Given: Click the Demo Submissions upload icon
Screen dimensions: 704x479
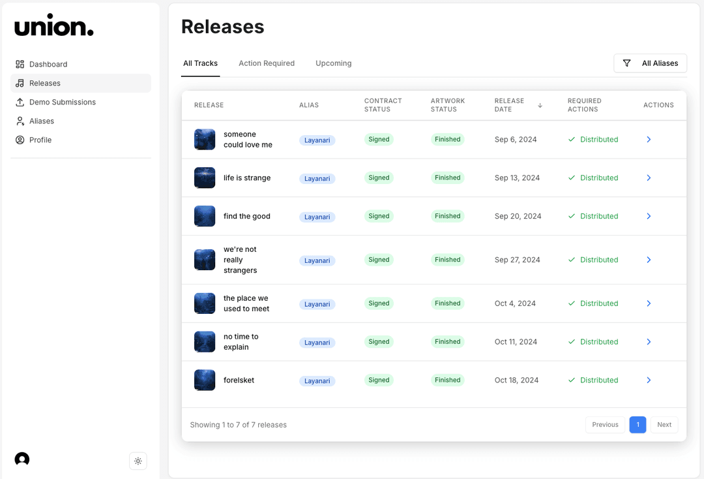Looking at the screenshot, I should [x=20, y=102].
